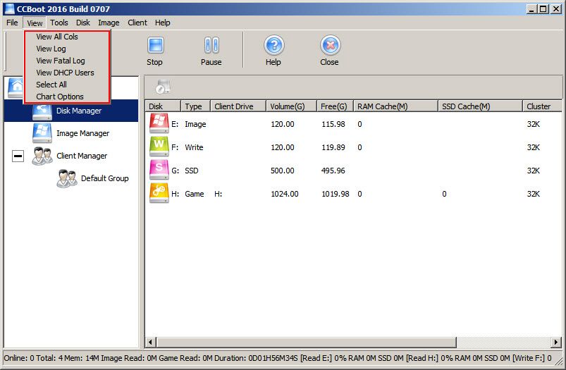Click the H: client drive cell
566x370 pixels.
(x=218, y=194)
